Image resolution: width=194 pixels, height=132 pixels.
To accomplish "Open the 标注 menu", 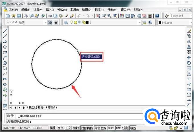I will tap(98, 10).
